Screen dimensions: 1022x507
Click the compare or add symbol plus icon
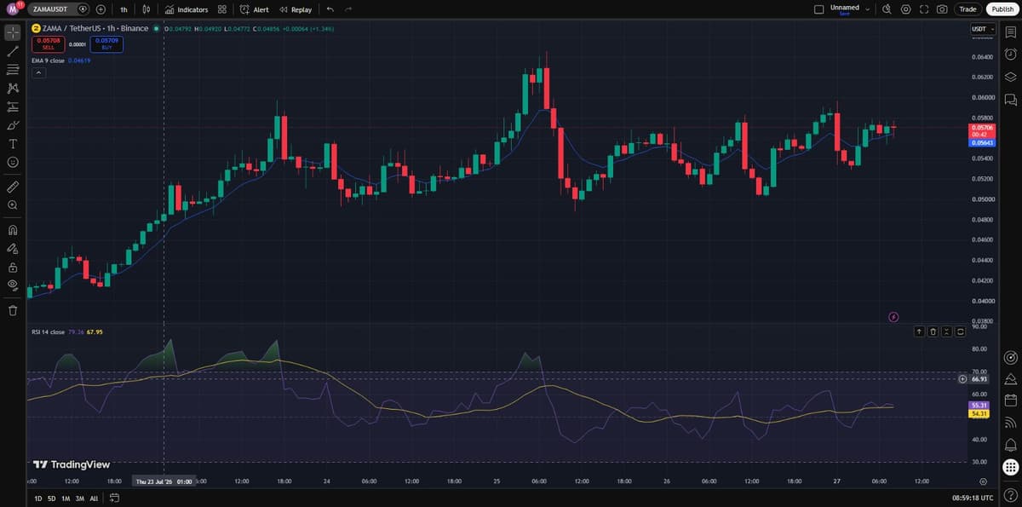(x=101, y=9)
